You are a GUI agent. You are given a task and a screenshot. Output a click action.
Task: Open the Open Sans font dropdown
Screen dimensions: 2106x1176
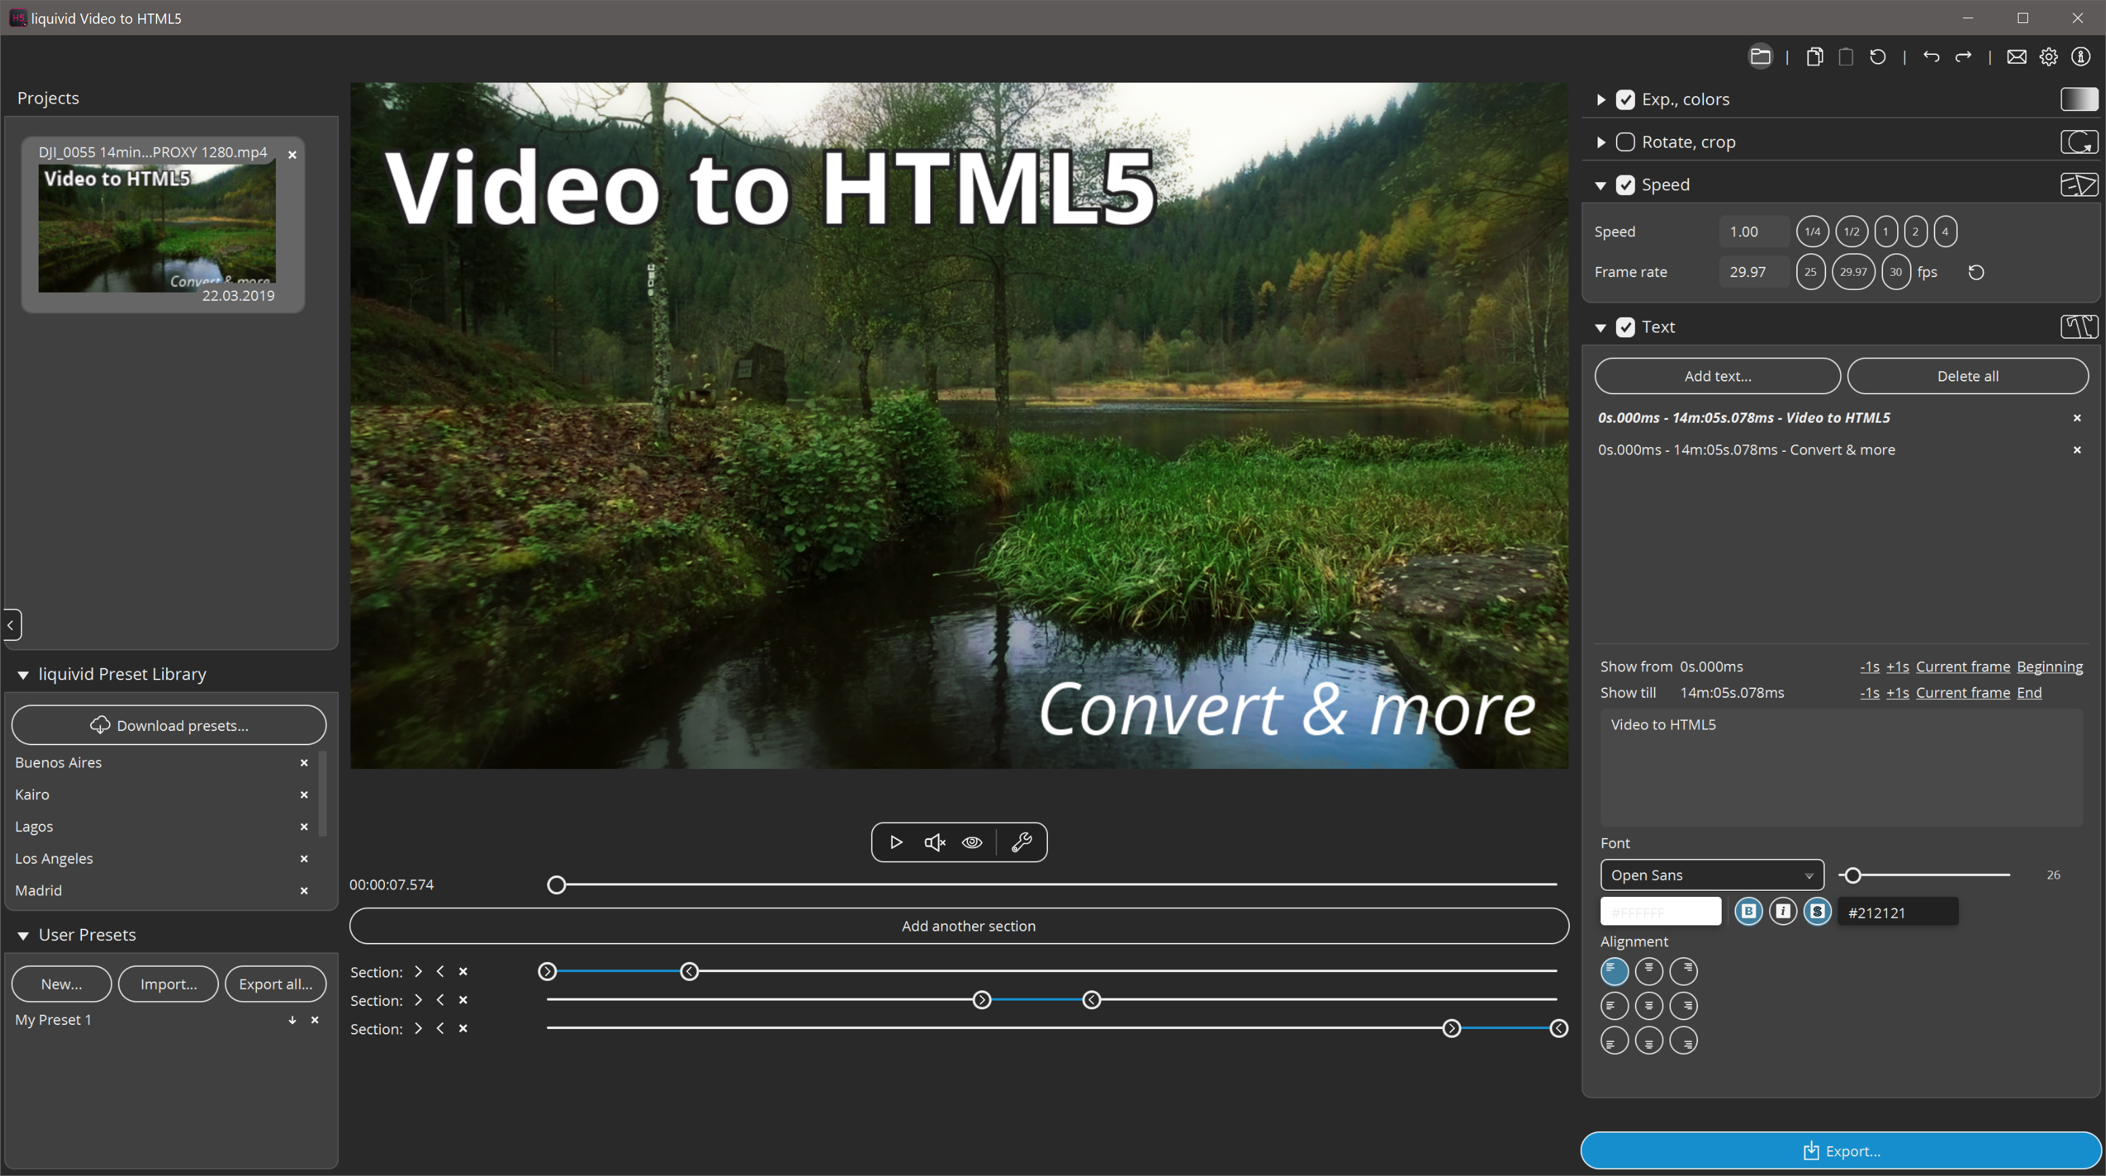coord(1711,875)
